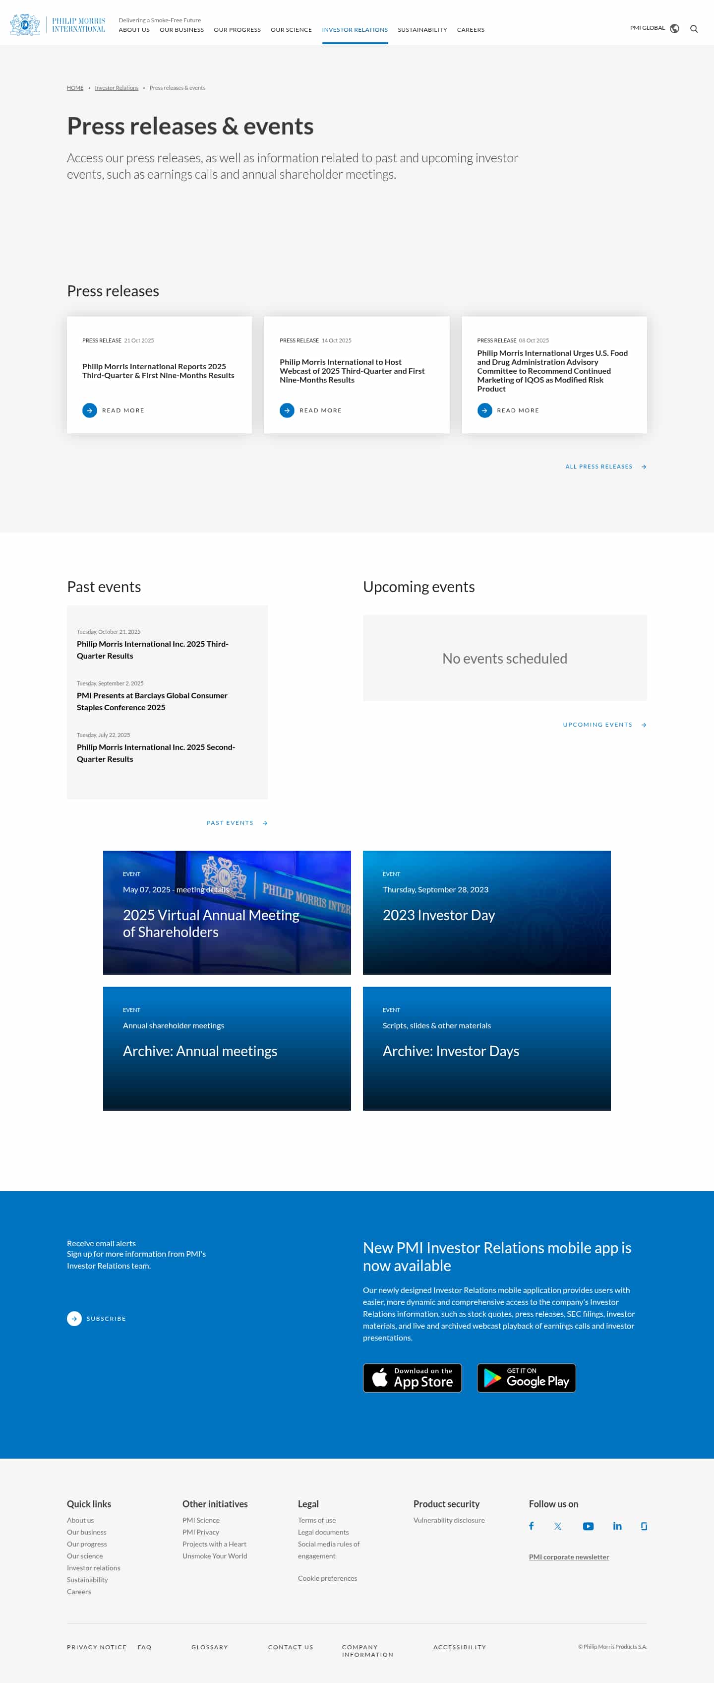Open the Company Information footer link
The width and height of the screenshot is (714, 1683).
point(367,1651)
